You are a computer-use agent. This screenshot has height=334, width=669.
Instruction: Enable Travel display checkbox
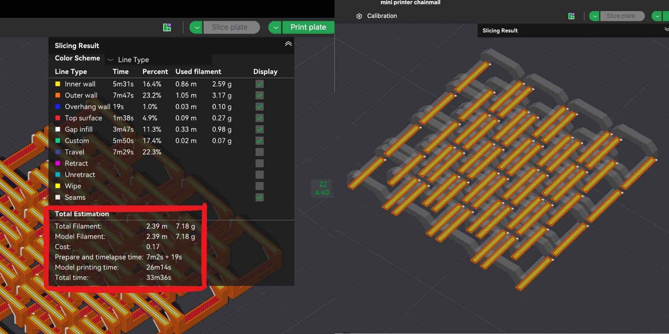260,152
